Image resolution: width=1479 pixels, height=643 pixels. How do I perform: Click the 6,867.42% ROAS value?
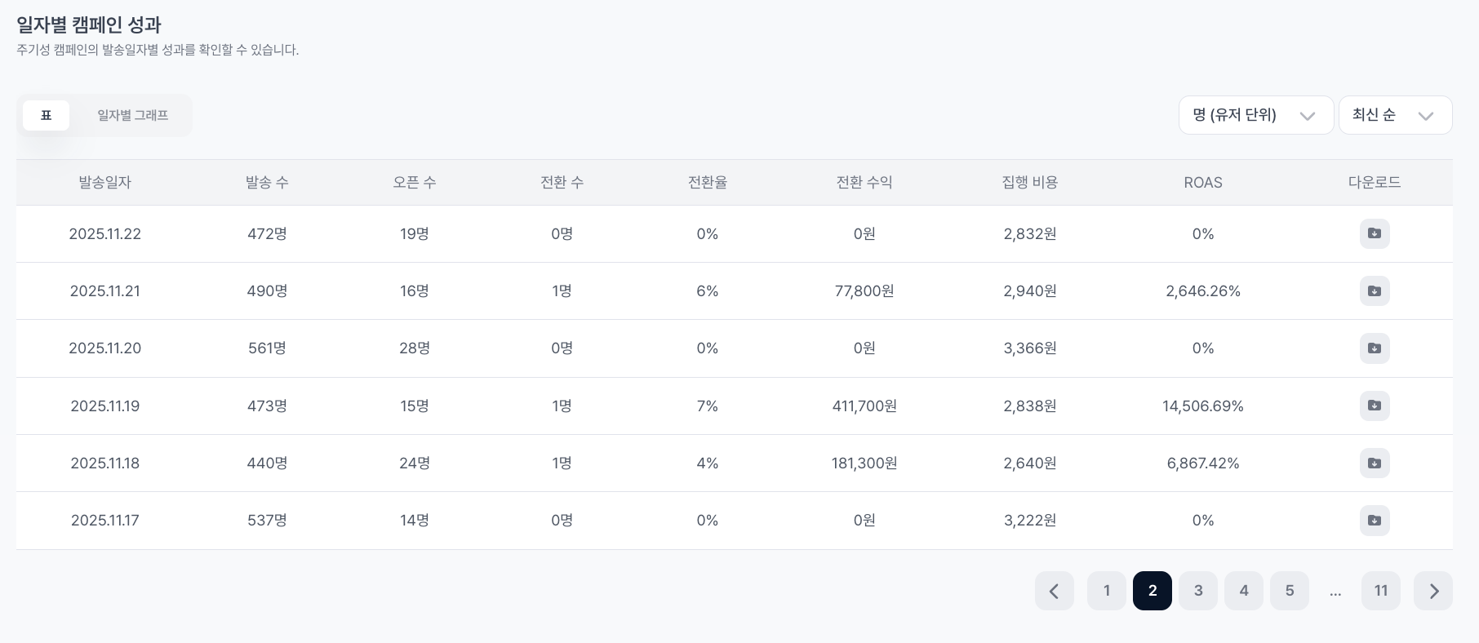click(1203, 463)
